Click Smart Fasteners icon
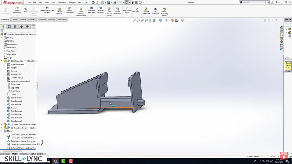The width and height of the screenshot is (292, 164). [59, 11]
